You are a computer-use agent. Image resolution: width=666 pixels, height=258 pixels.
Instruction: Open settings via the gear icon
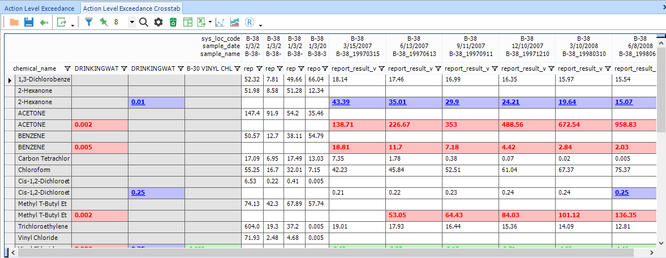[158, 22]
